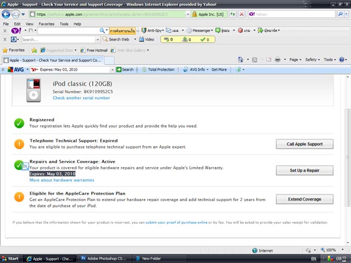This screenshot has width=351, height=263.
Task: Click the Internet zone globe in status bar
Action: pos(254,250)
